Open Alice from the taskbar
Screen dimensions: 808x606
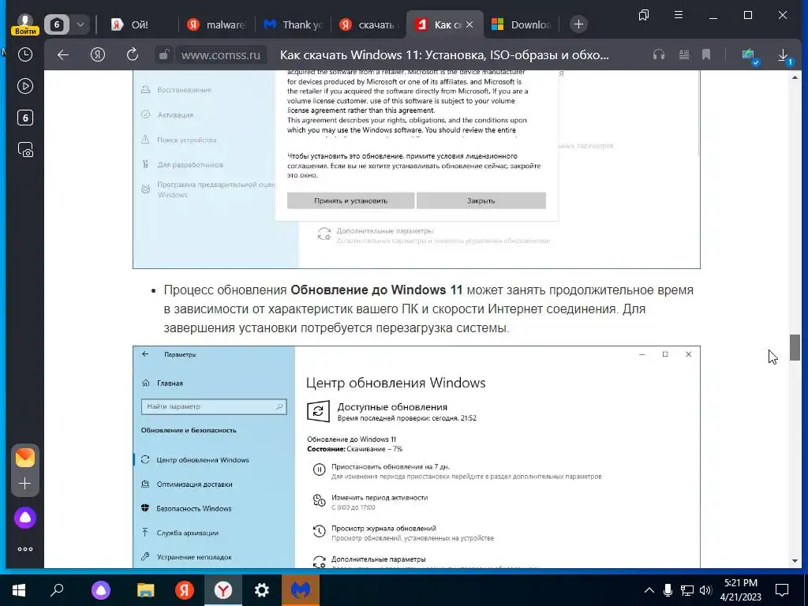(100, 590)
